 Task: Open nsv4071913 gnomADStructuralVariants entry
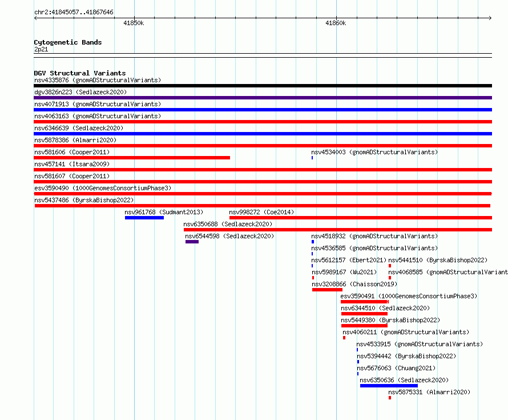click(98, 104)
